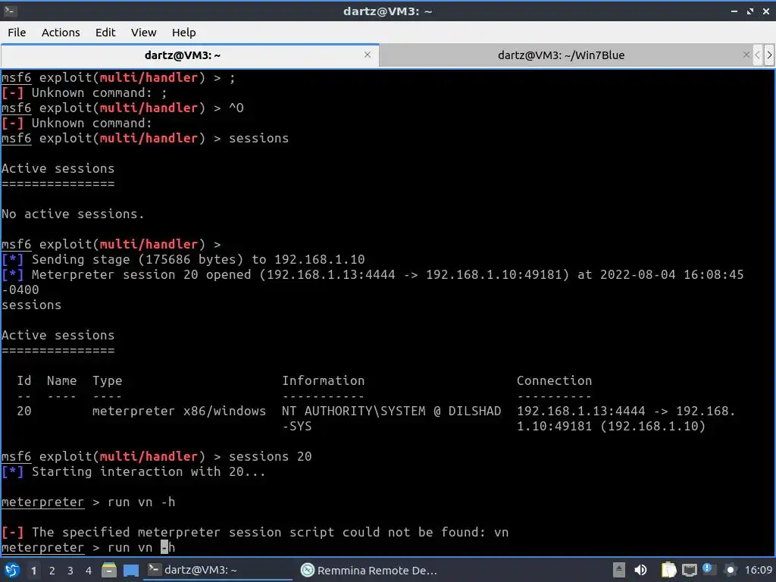Screen dimensions: 776x582
Task: Click the show desktop icon in the panel
Action: click(130, 571)
